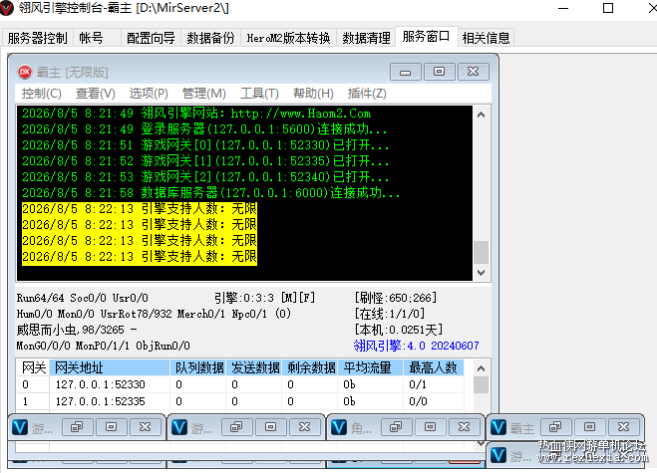Click log scrollbar down arrow
The height and width of the screenshot is (473, 657).
481,273
